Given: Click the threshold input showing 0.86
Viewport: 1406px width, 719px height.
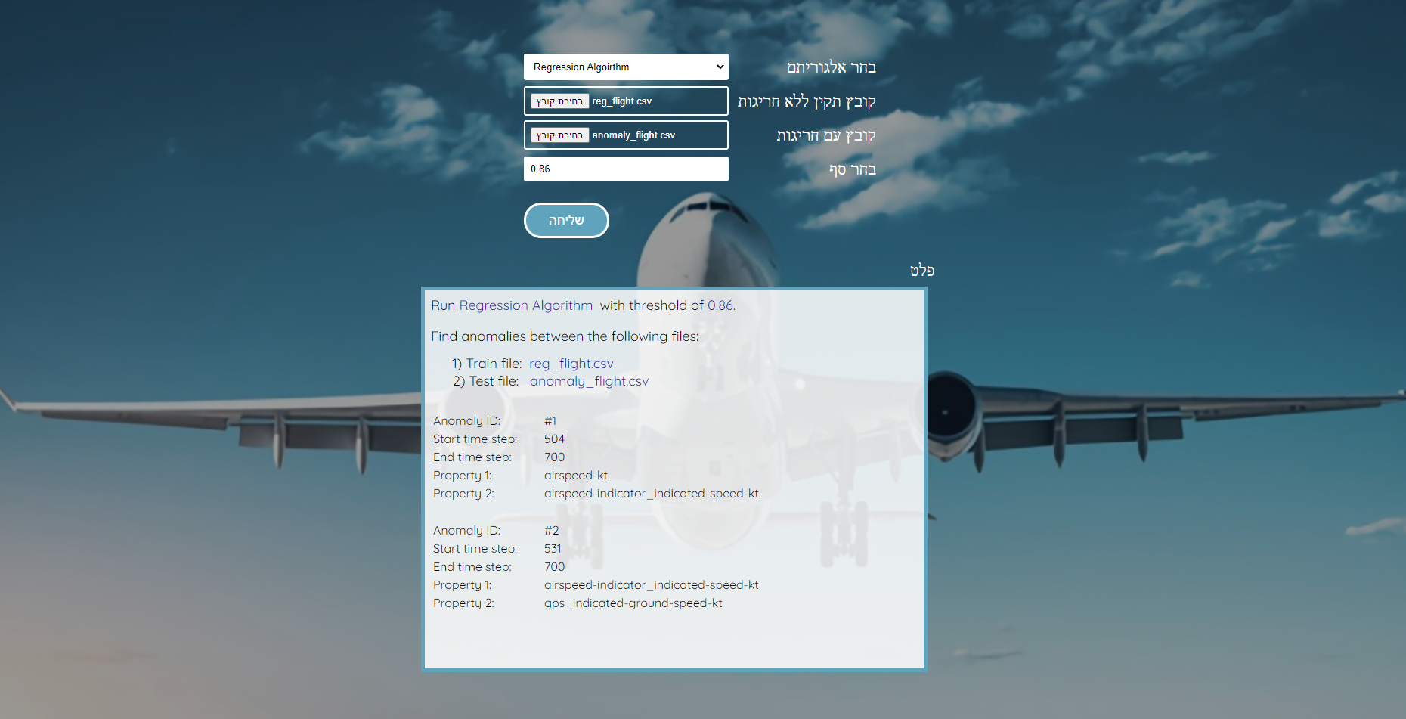Looking at the screenshot, I should (x=626, y=169).
